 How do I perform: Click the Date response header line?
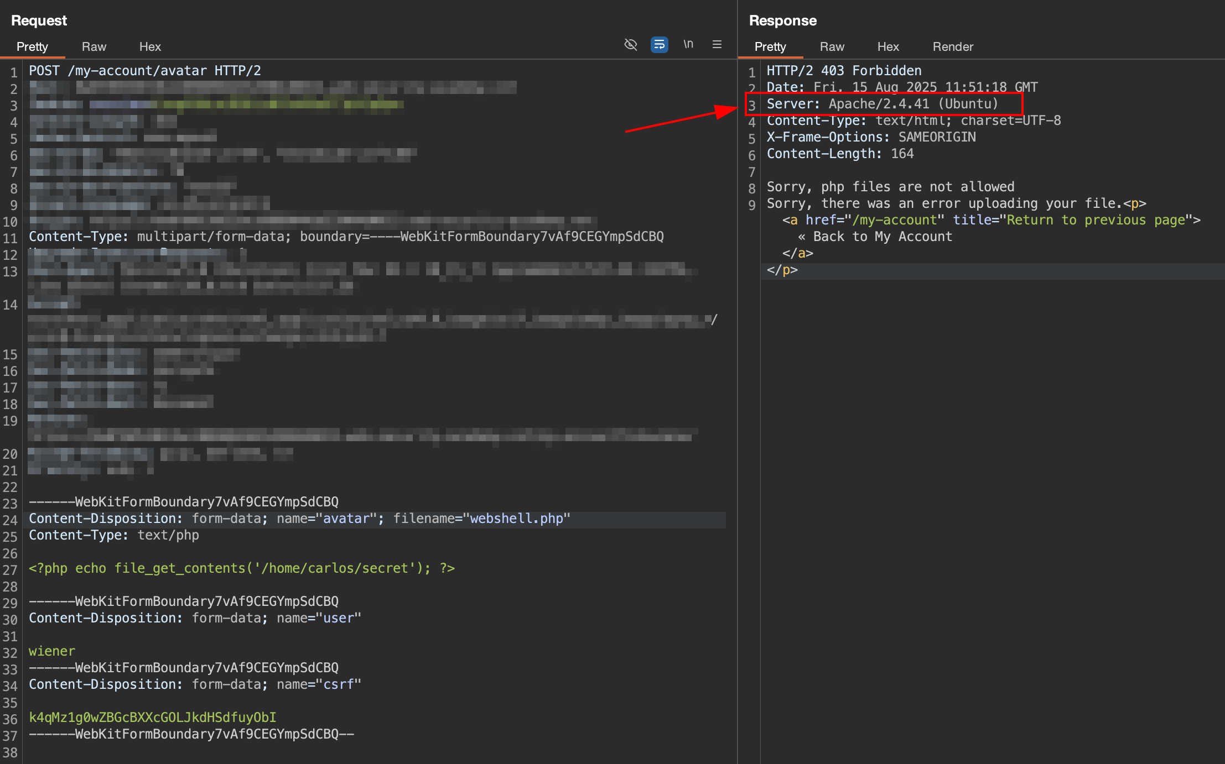point(902,87)
